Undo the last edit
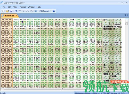 pos(16,11)
